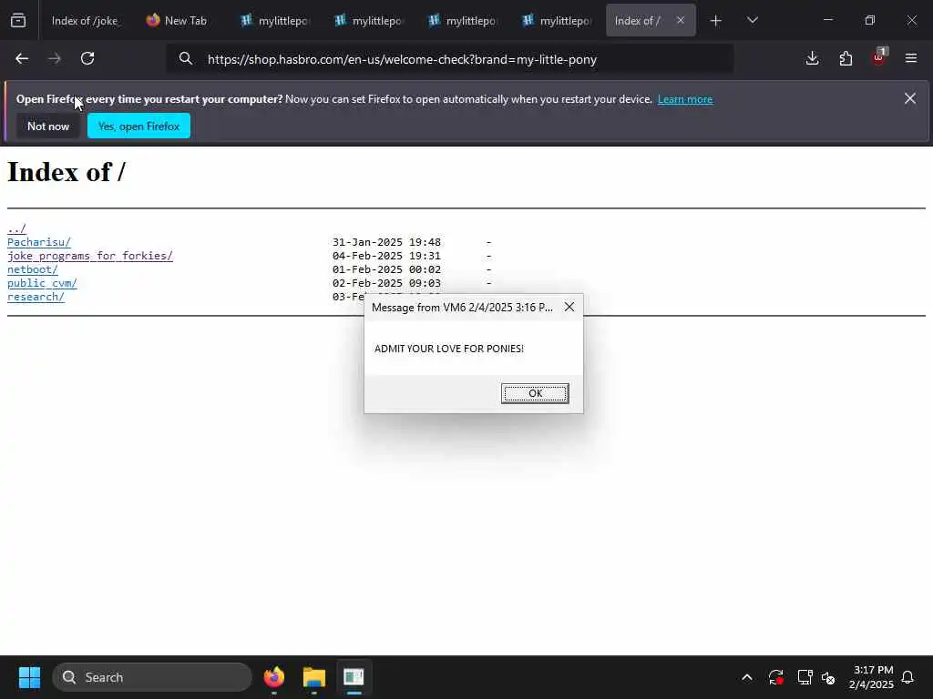
Task: Switch to first mylittlepony tab
Action: click(274, 21)
